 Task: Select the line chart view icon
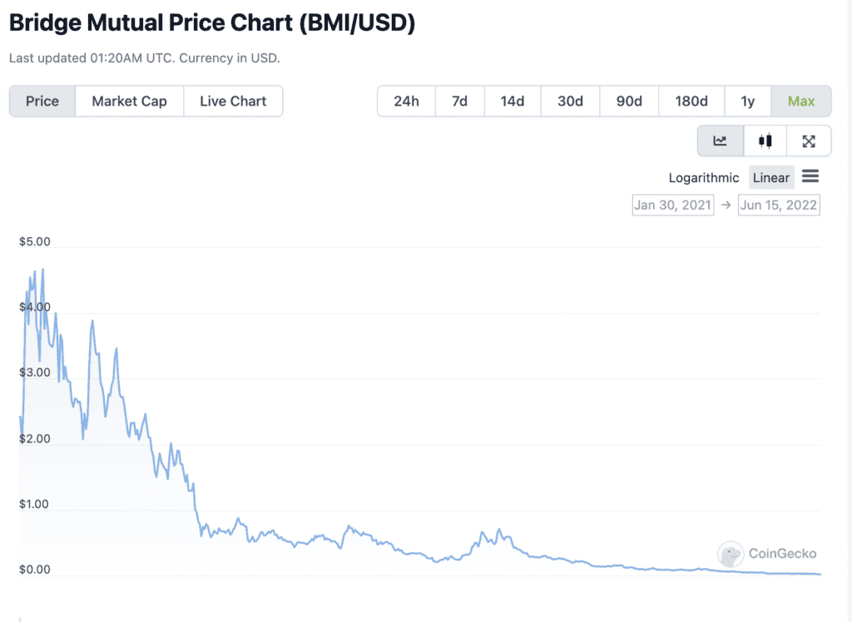719,140
